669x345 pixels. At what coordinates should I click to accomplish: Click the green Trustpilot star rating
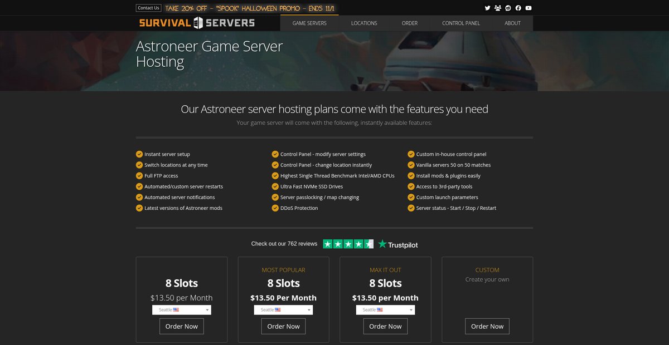point(348,244)
